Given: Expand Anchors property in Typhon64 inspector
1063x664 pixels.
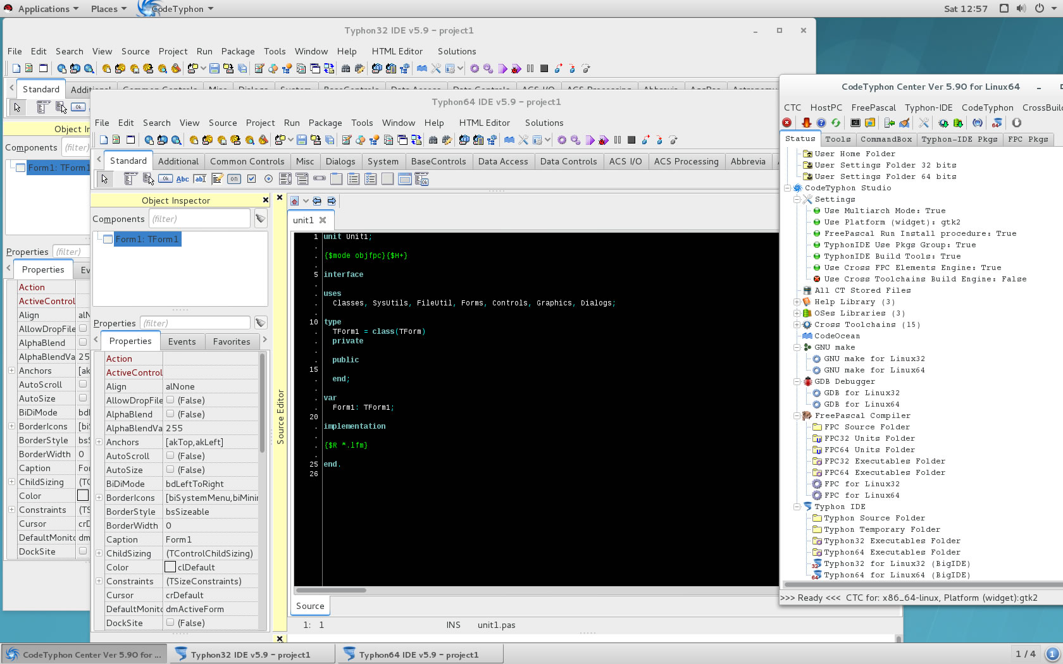Looking at the screenshot, I should (x=99, y=442).
